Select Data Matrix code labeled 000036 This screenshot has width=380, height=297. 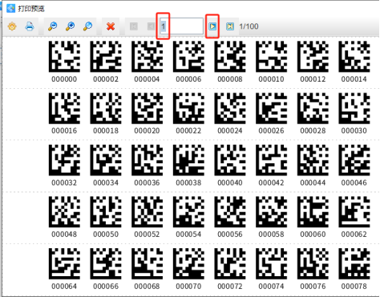coord(147,160)
